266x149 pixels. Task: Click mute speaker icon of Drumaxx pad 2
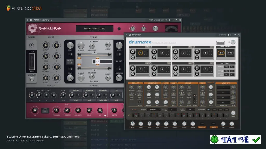pos(154,52)
